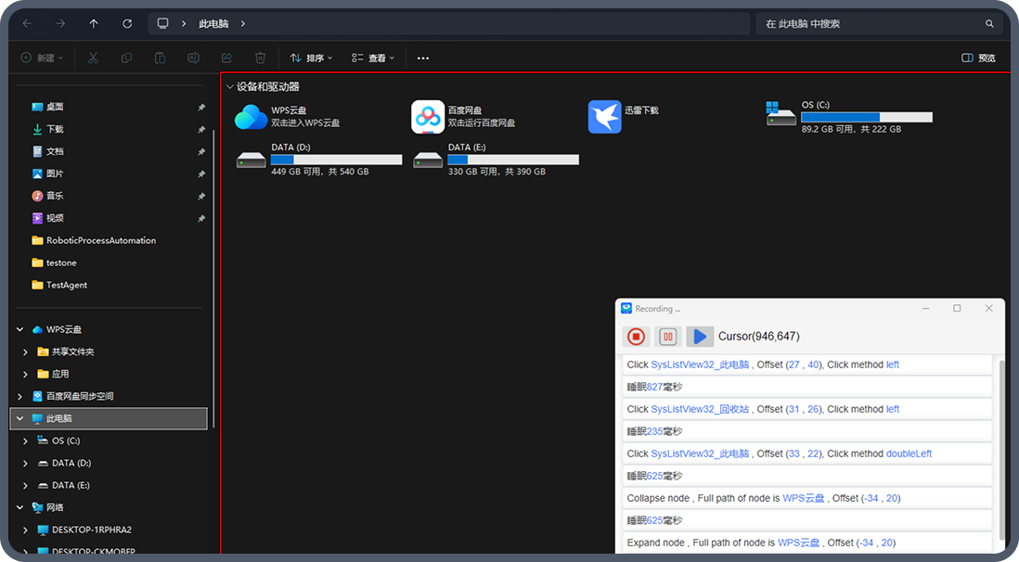The image size is (1019, 562).
Task: Open the more options ellipsis menu
Action: (423, 57)
